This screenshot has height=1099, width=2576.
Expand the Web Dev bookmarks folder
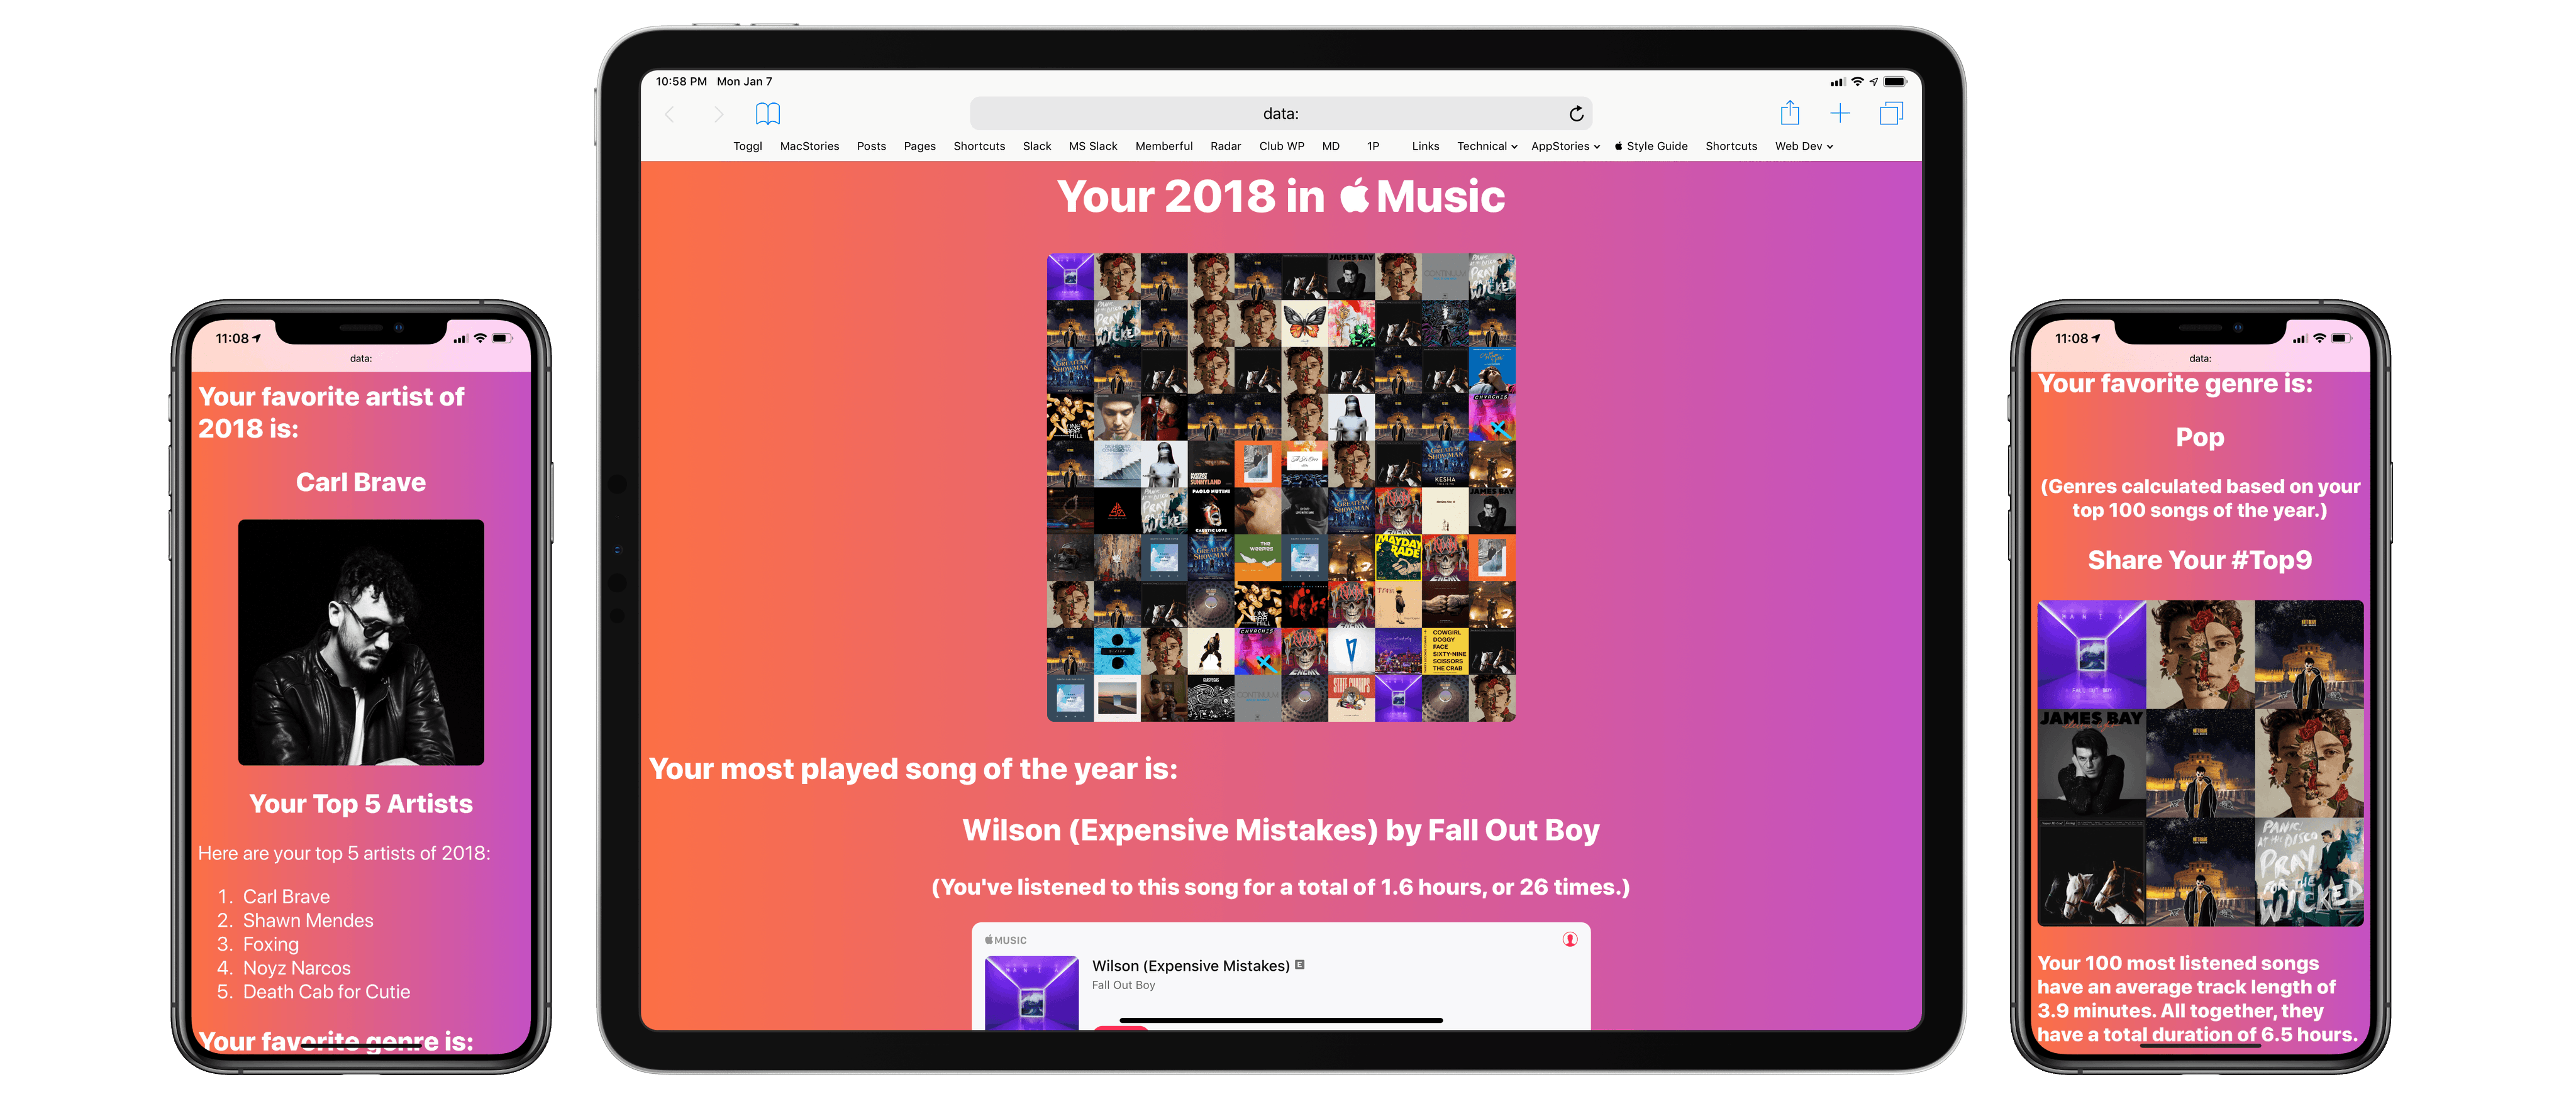click(x=1804, y=146)
